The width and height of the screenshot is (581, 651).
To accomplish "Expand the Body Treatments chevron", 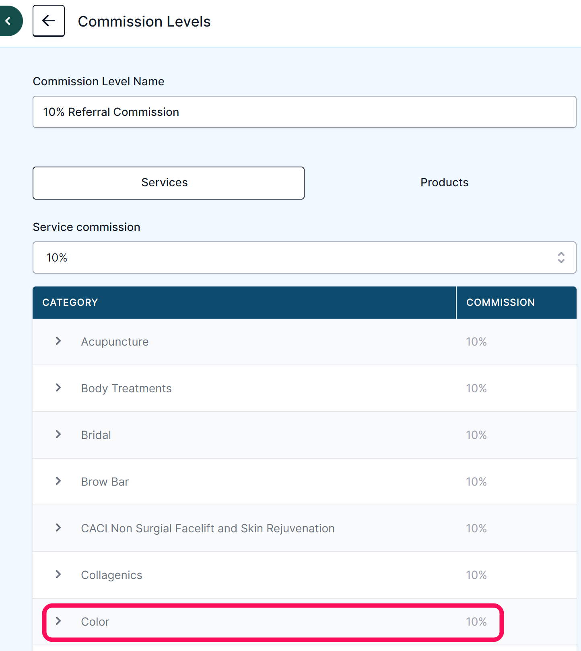I will tap(58, 388).
